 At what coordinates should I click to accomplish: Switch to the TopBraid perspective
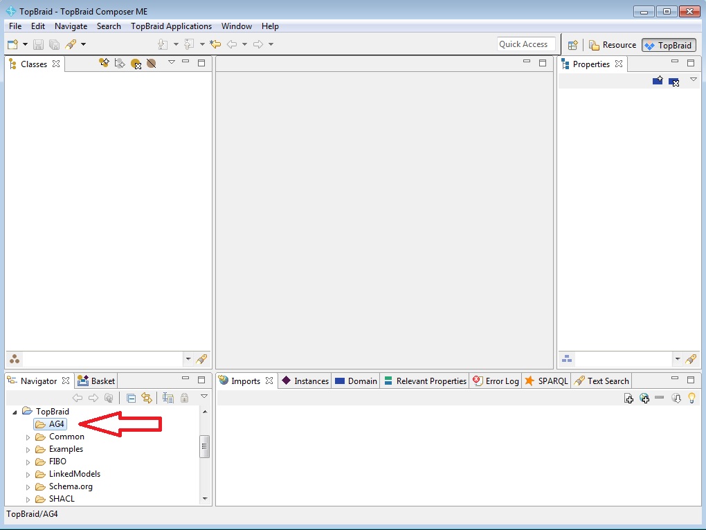coord(668,45)
